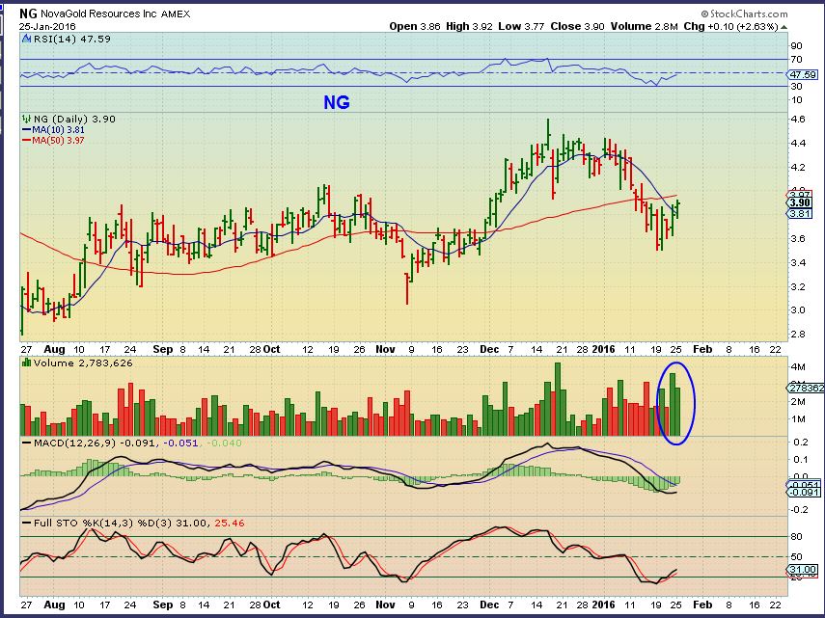Click the tallest green volume bar in December

click(x=558, y=399)
